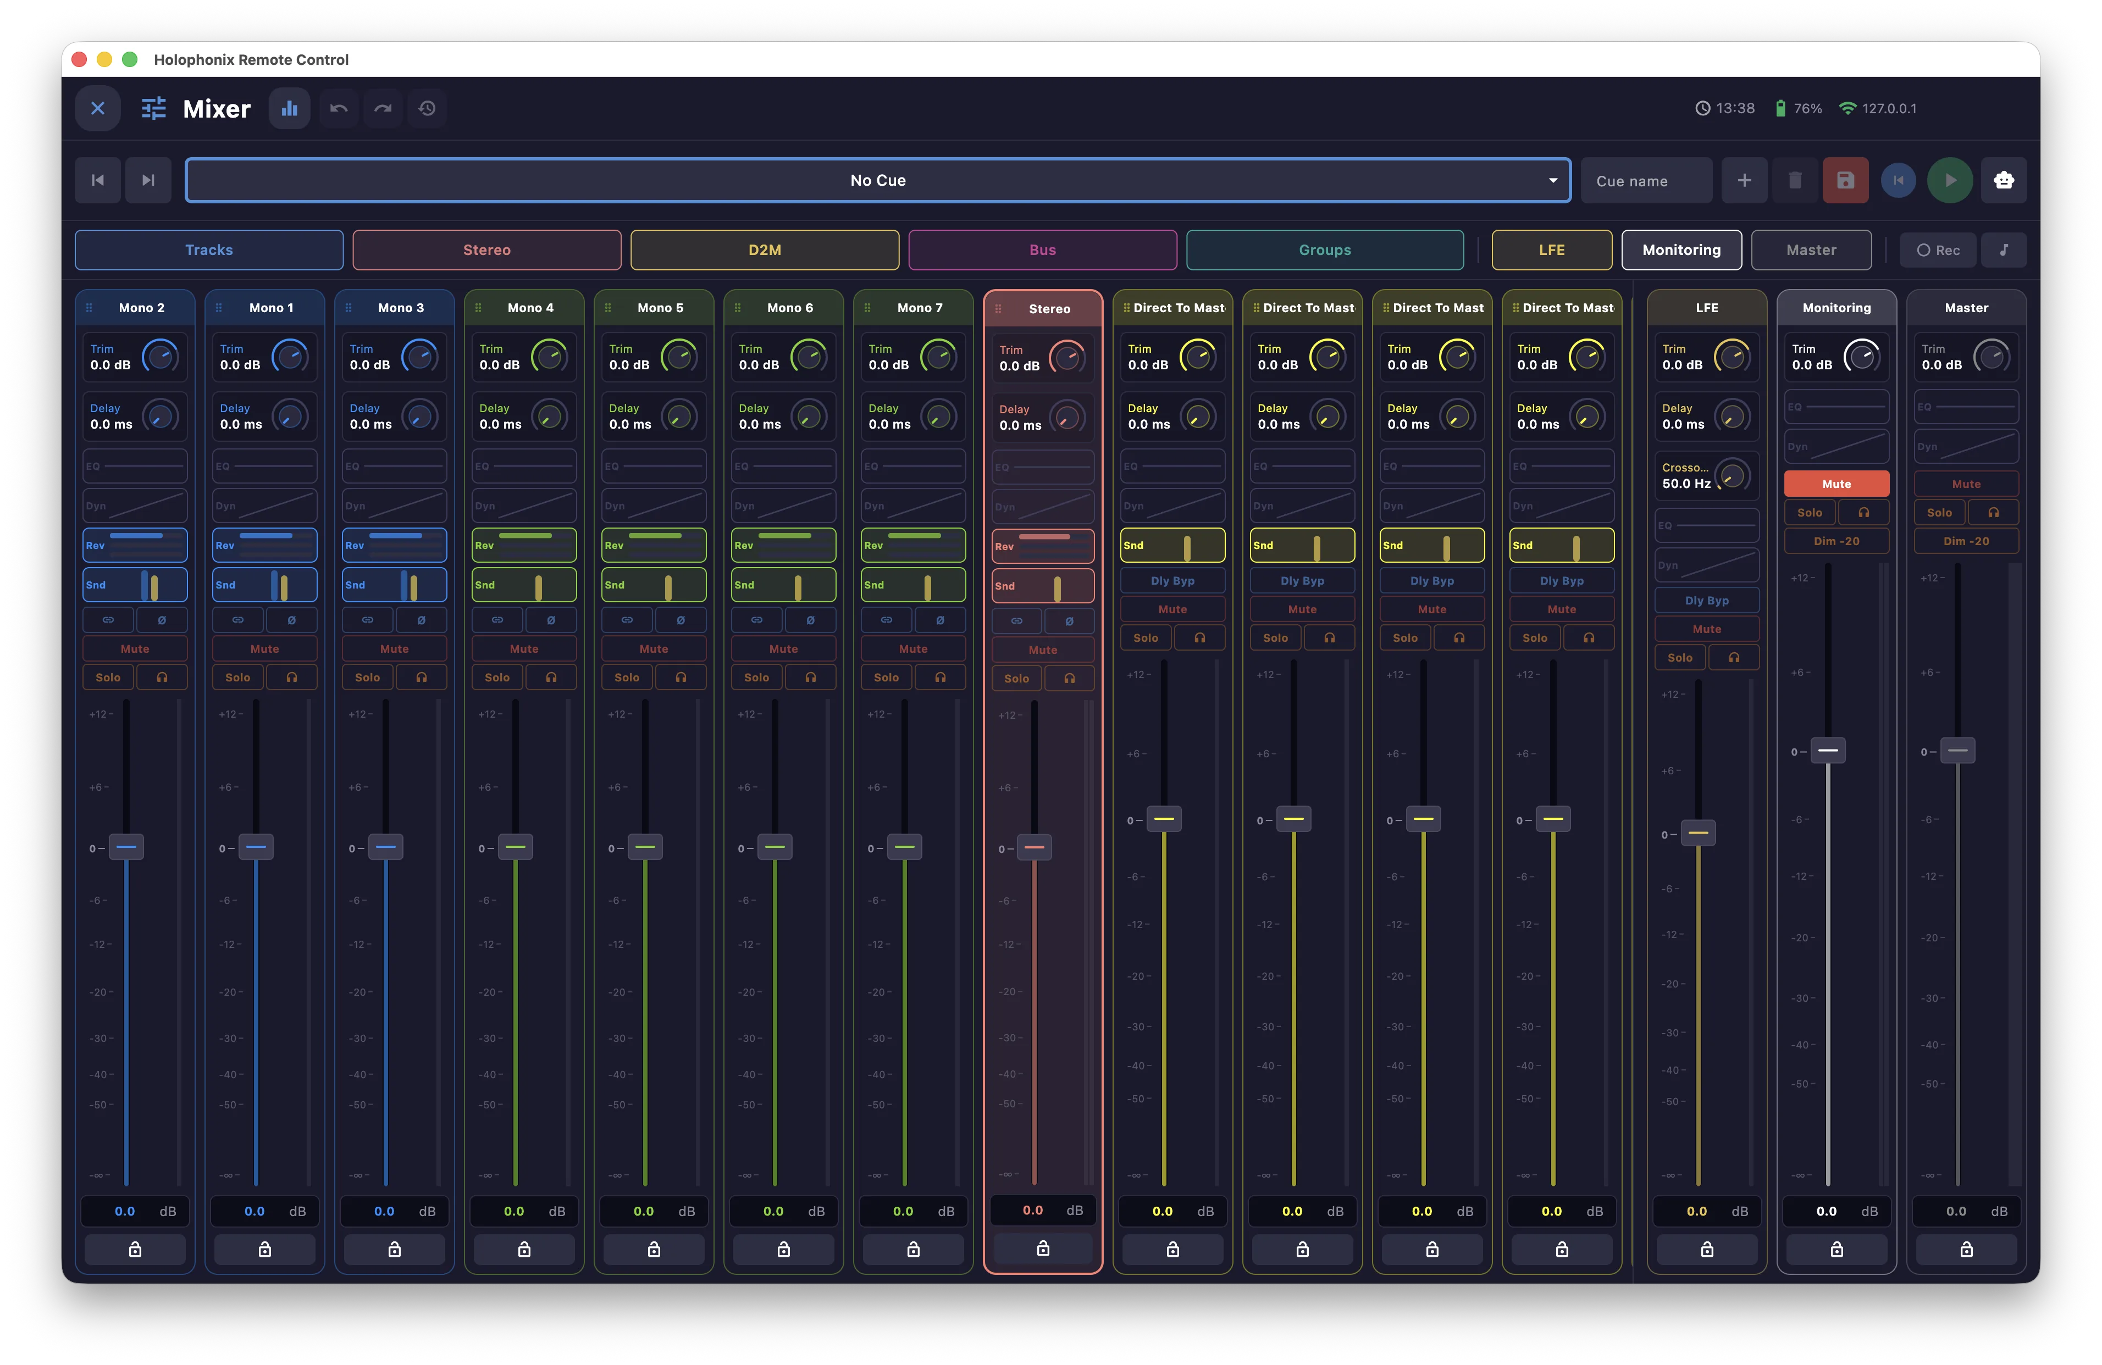
Task: Open EQ panel on Monitoring strip
Action: click(x=1837, y=407)
